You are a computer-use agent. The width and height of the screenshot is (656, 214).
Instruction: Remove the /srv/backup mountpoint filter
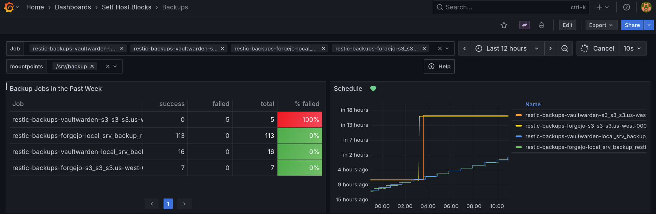[x=92, y=66]
